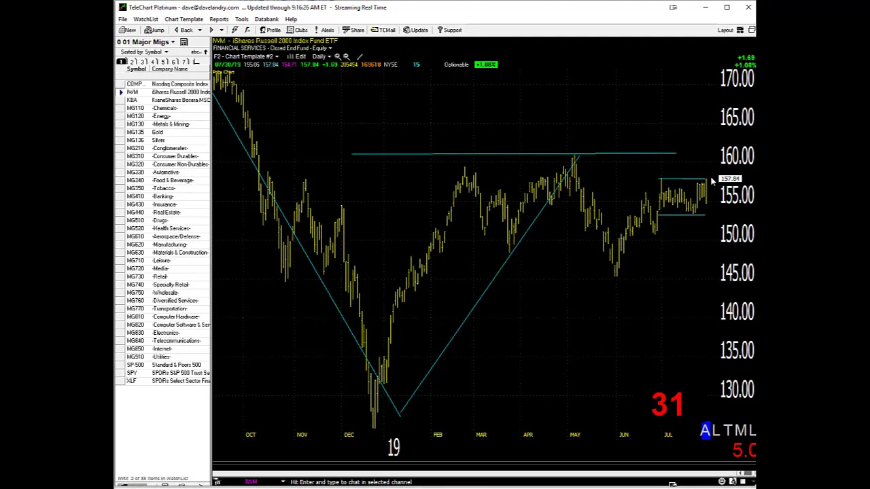Select watchlist tab 7
The width and height of the screenshot is (870, 489).
point(186,62)
